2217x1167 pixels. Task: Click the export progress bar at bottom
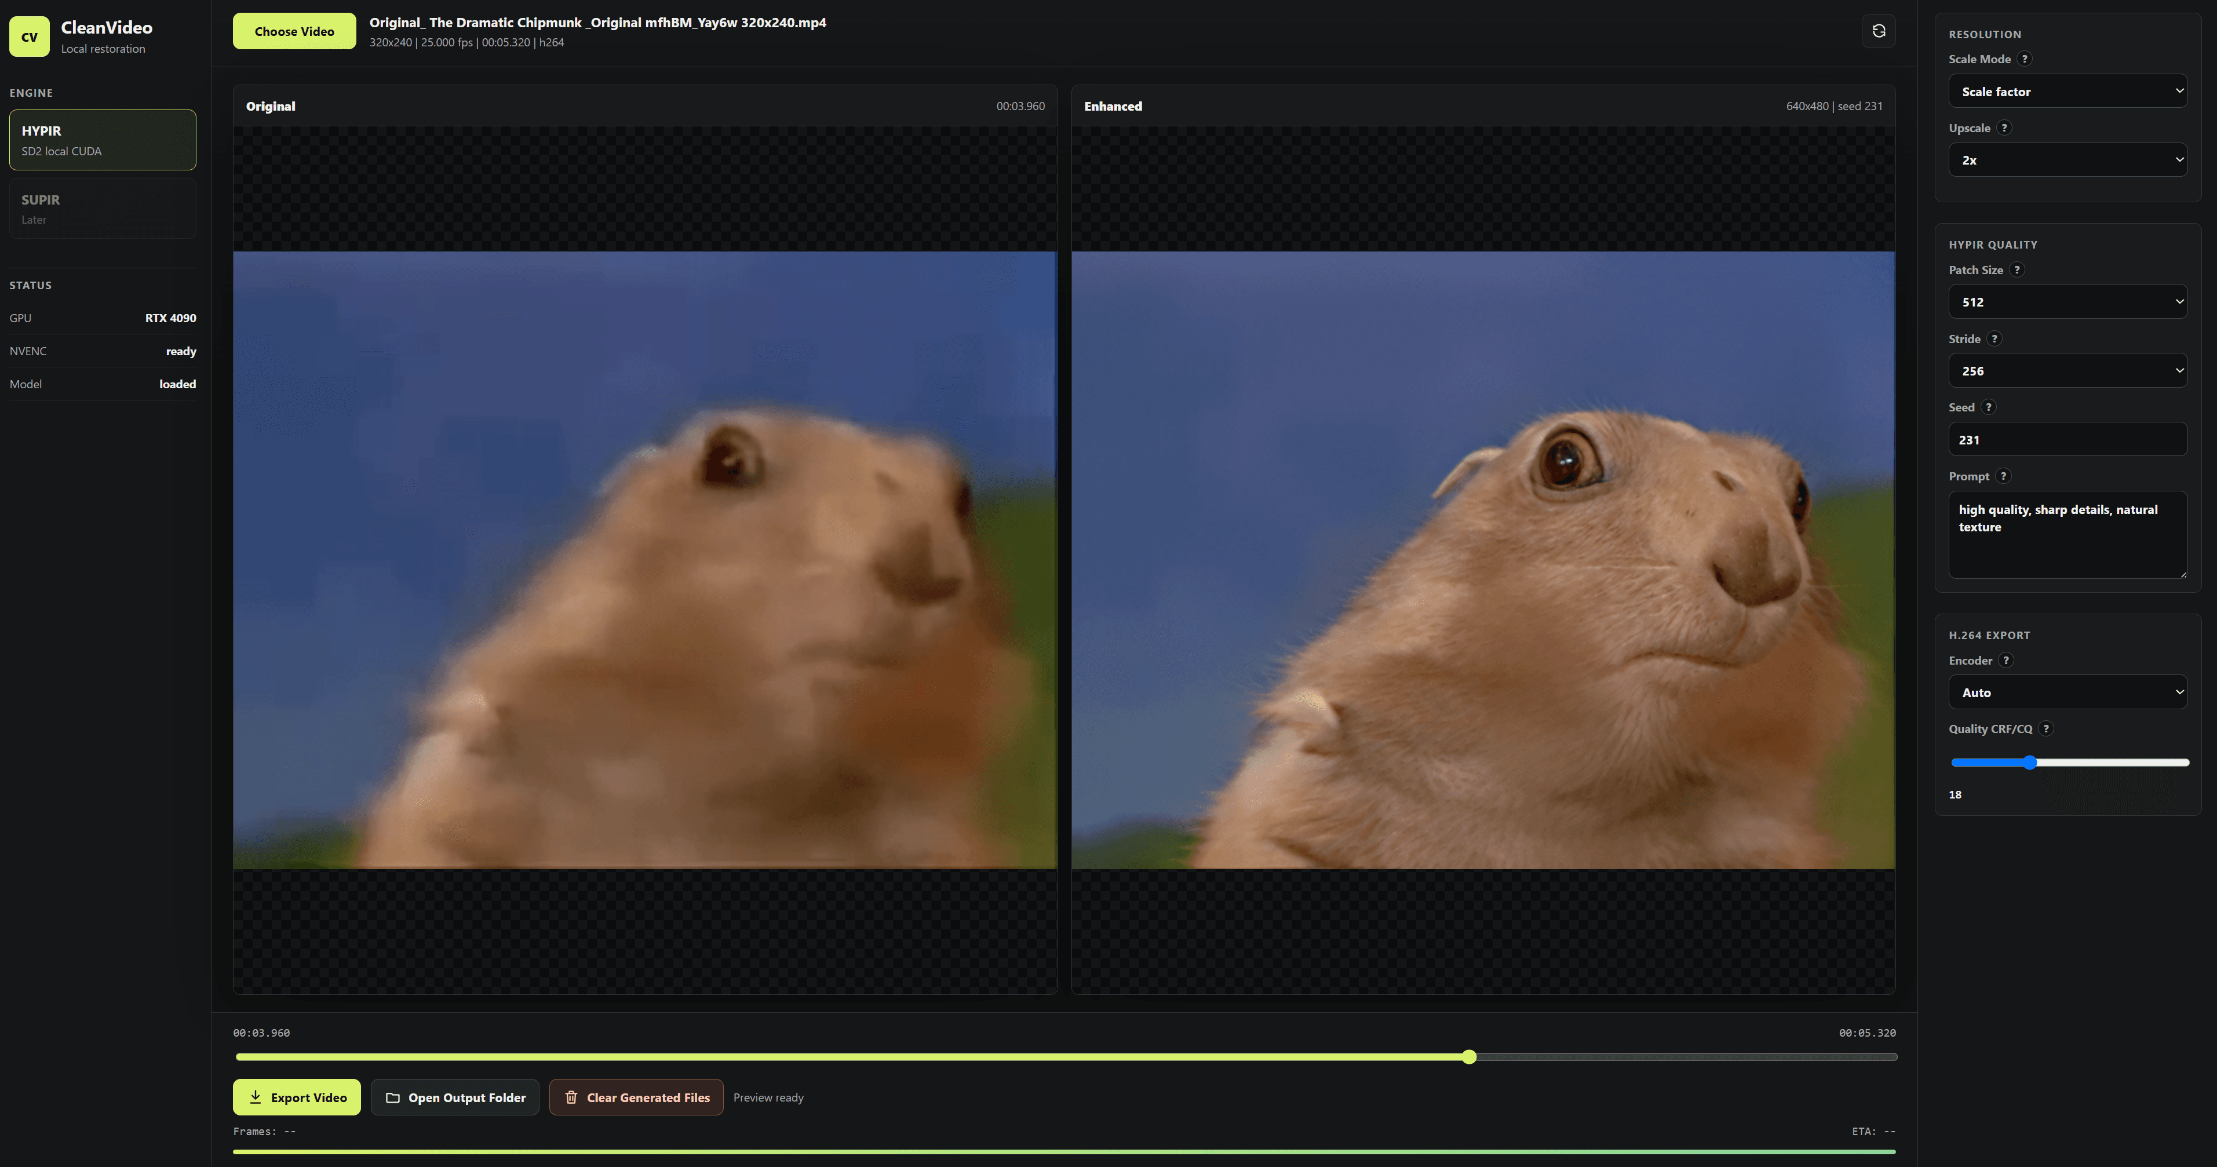coord(1064,1151)
